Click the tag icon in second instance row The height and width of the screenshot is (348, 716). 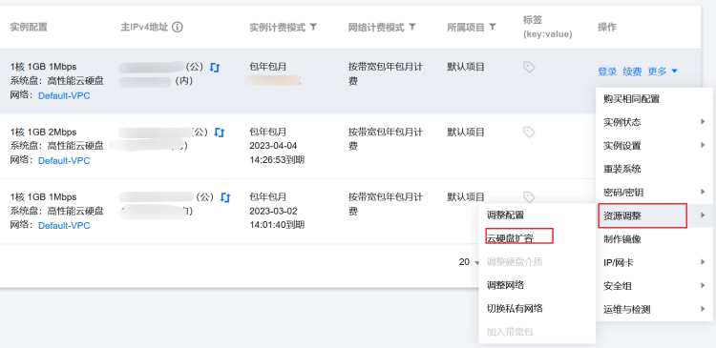point(529,133)
